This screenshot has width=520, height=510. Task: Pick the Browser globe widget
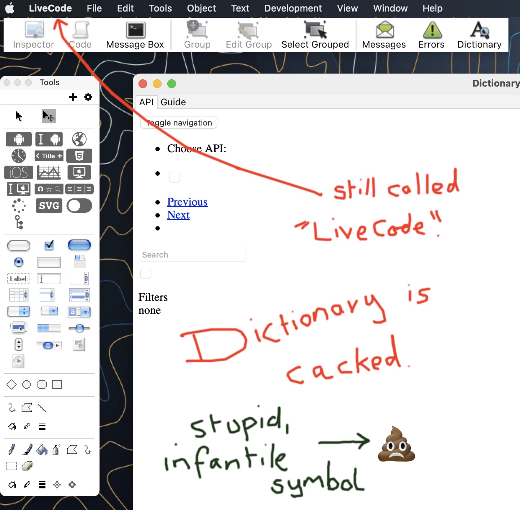pos(79,139)
